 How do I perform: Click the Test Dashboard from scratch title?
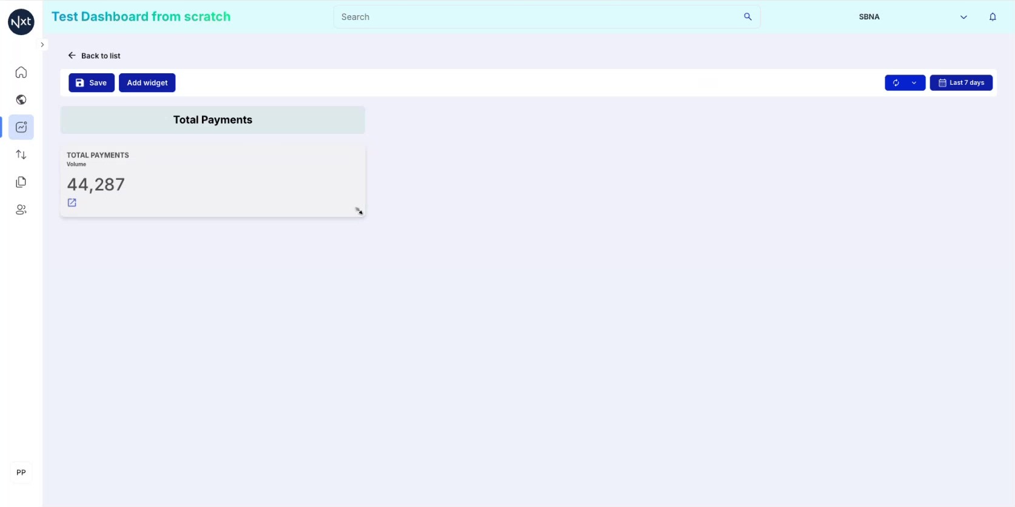(x=141, y=16)
